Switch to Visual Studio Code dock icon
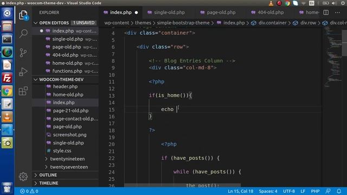 click(x=7, y=130)
